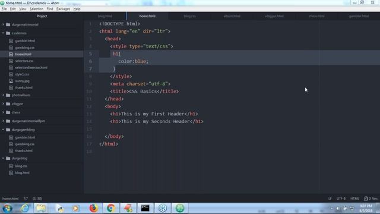Open blog.html under durgablog

tap(22, 173)
